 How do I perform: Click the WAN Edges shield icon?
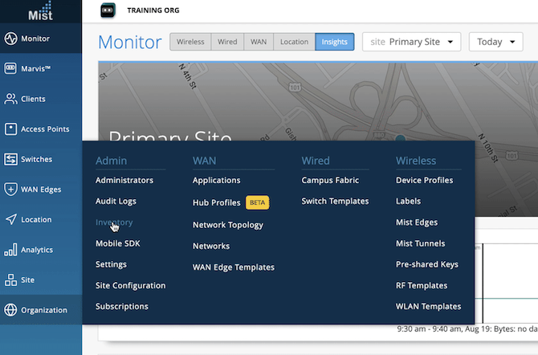(10, 190)
